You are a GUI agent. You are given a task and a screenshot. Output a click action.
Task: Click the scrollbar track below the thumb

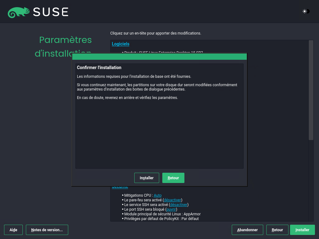pyautogui.click(x=311, y=180)
